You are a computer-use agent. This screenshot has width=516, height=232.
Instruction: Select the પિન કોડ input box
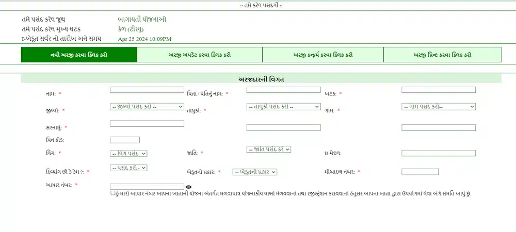coord(125,140)
